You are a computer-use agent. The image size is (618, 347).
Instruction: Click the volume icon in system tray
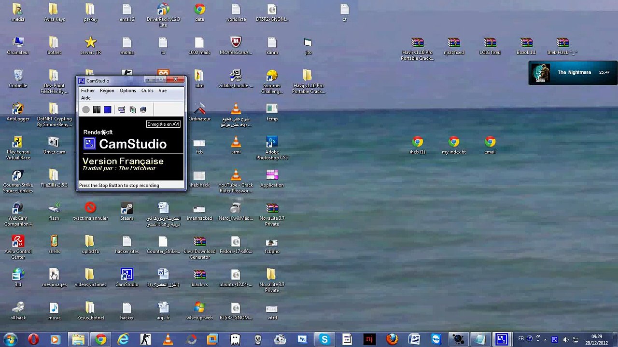tap(566, 339)
